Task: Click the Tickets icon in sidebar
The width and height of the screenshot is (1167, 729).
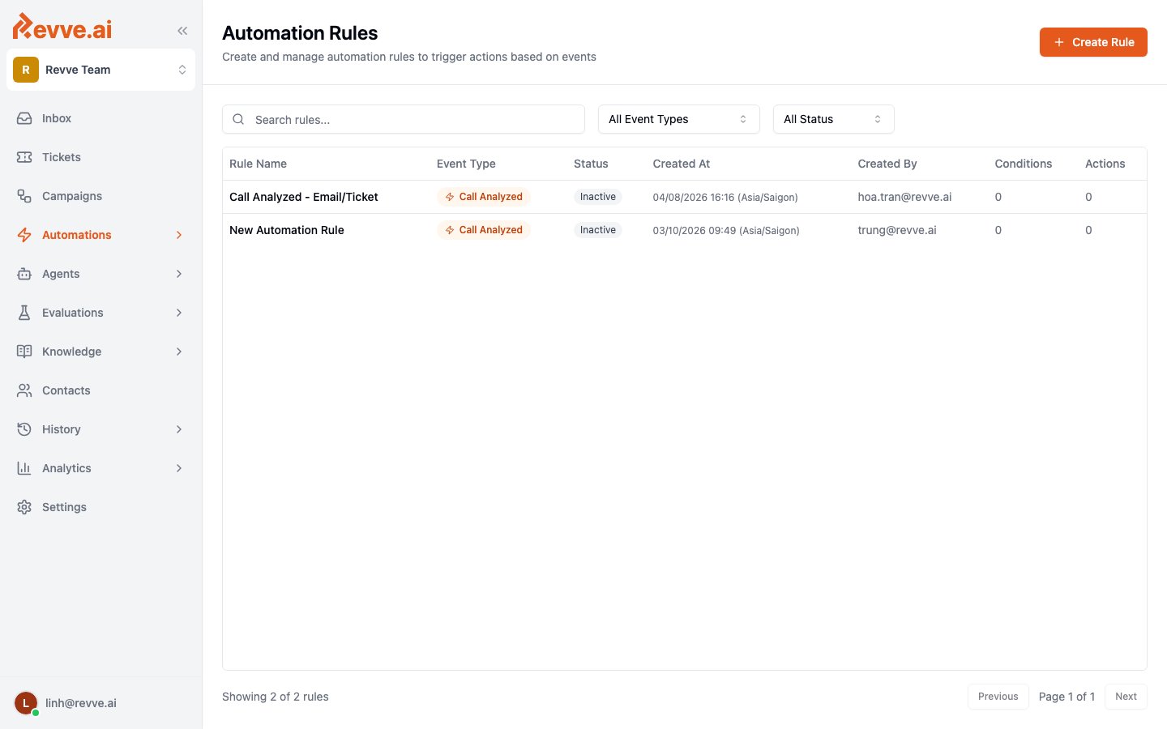Action: [x=24, y=157]
